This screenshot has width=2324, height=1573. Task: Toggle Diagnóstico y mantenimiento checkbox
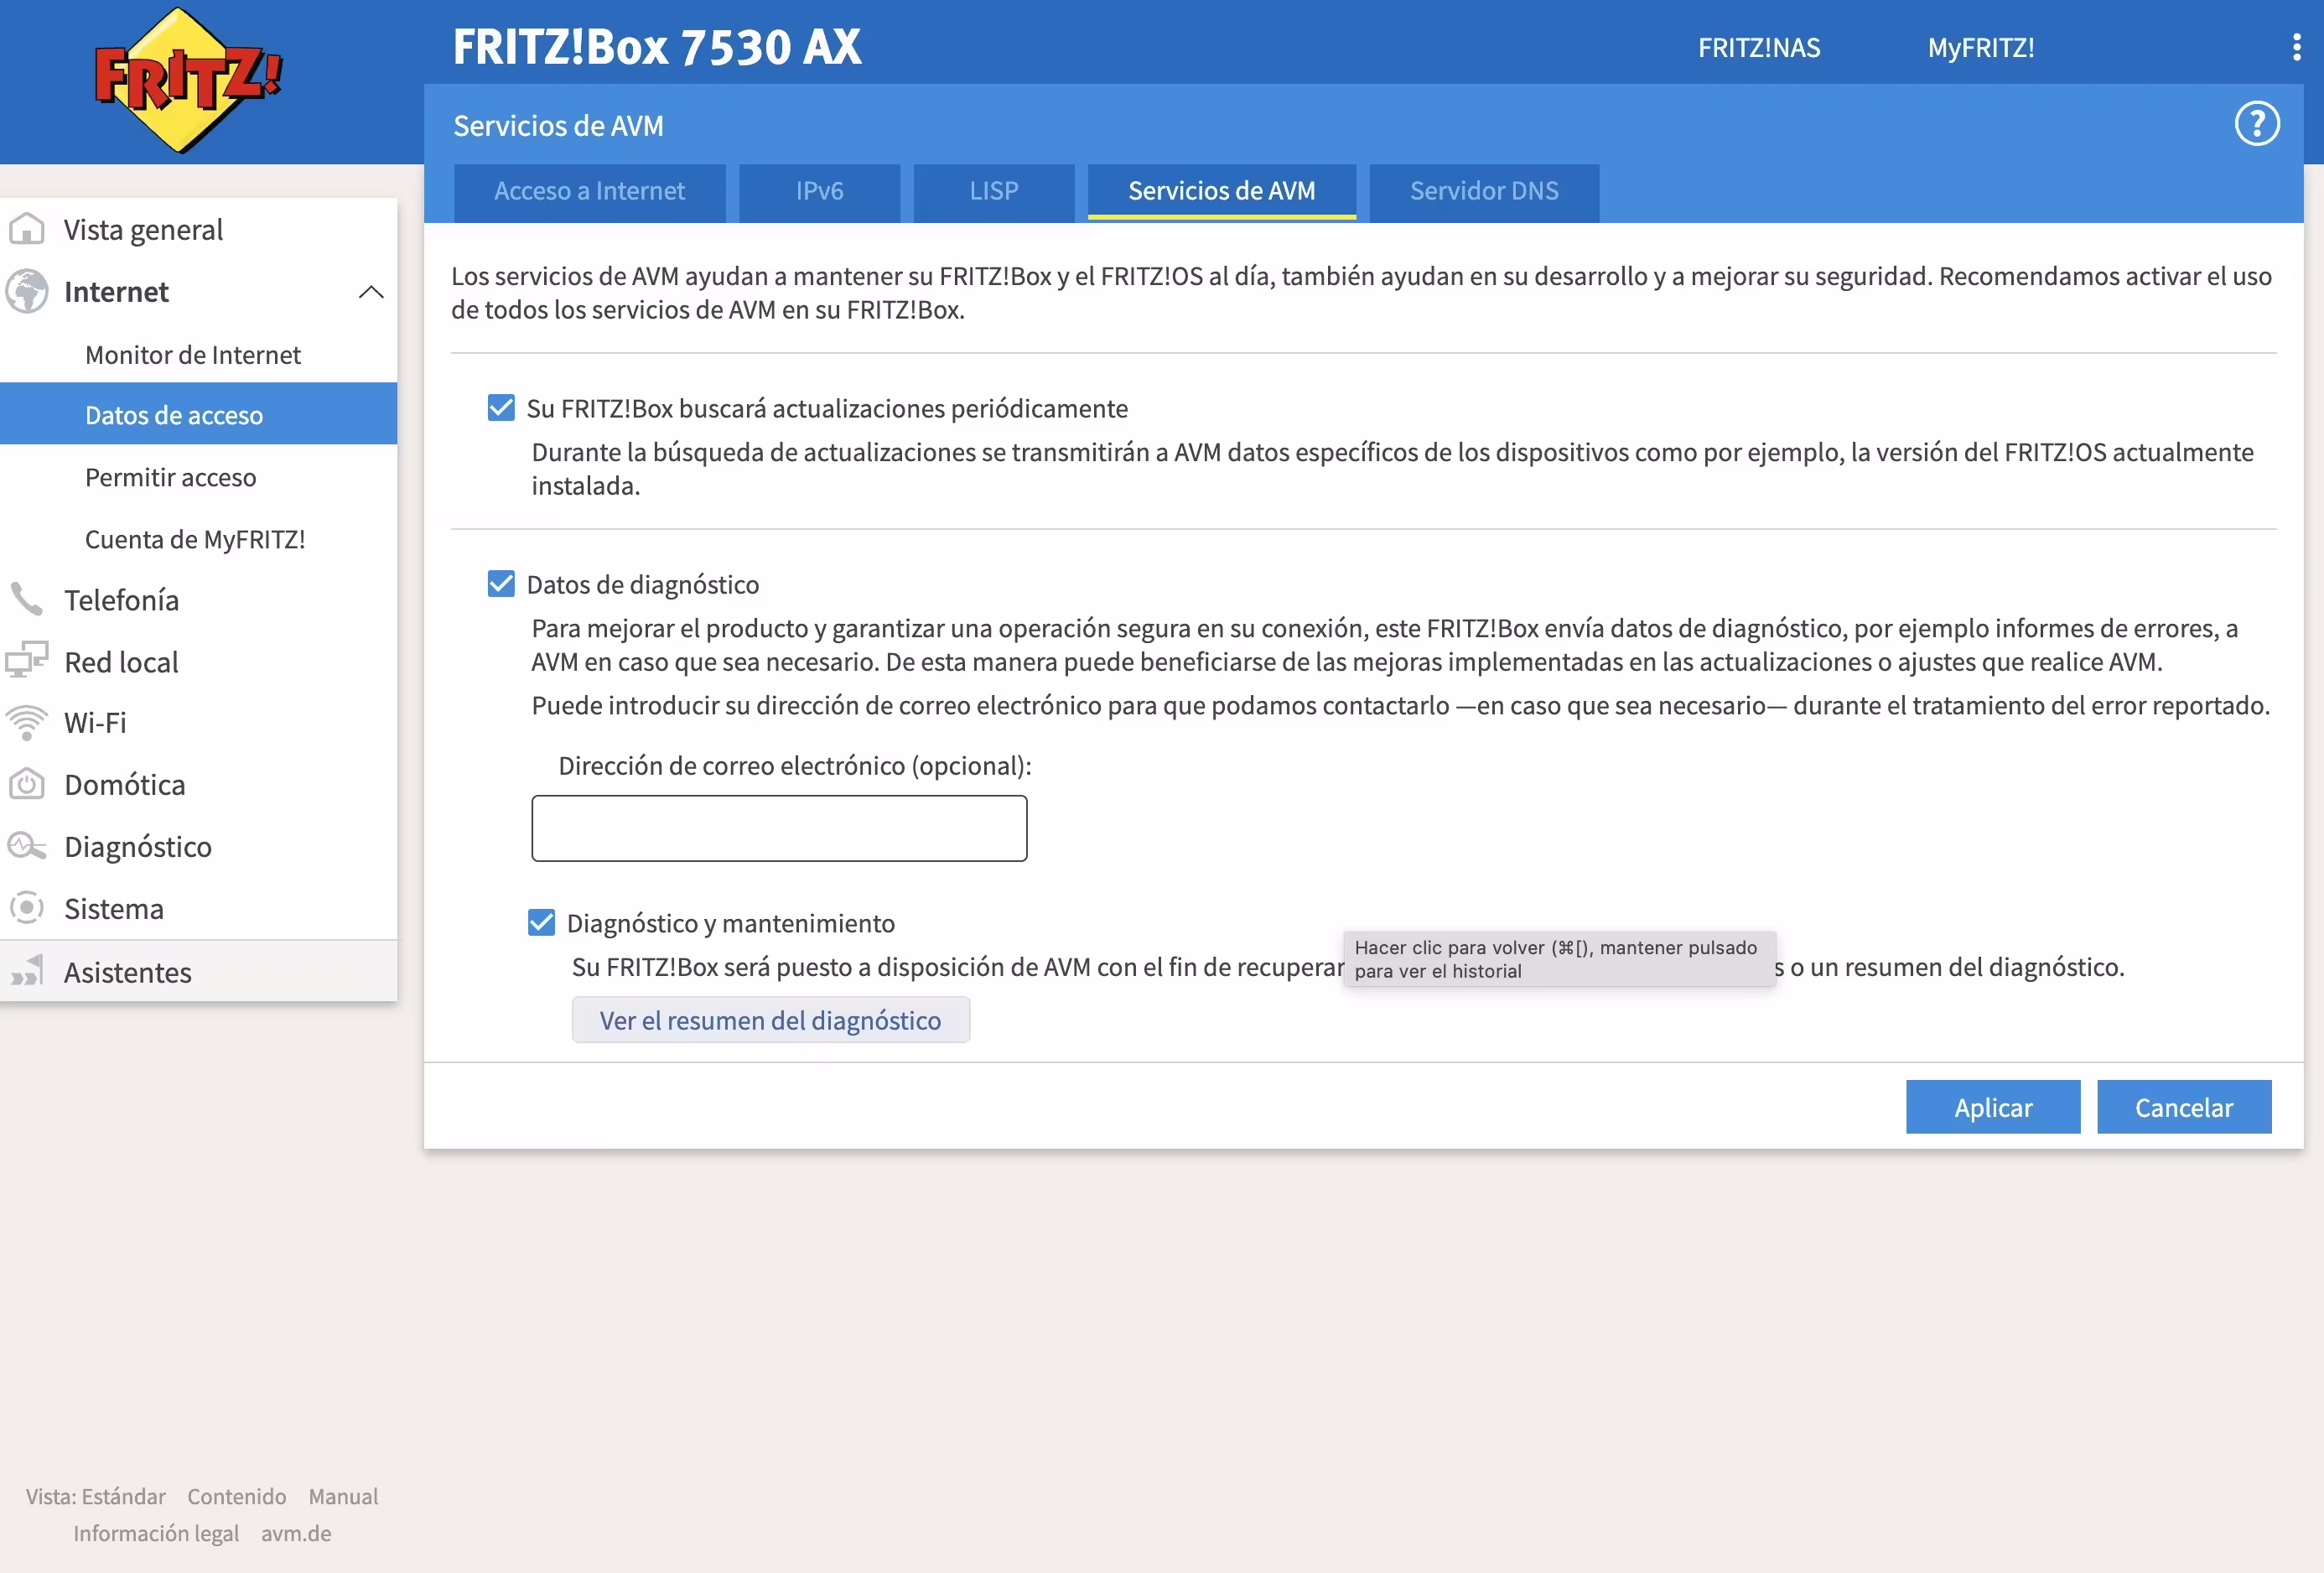541,922
